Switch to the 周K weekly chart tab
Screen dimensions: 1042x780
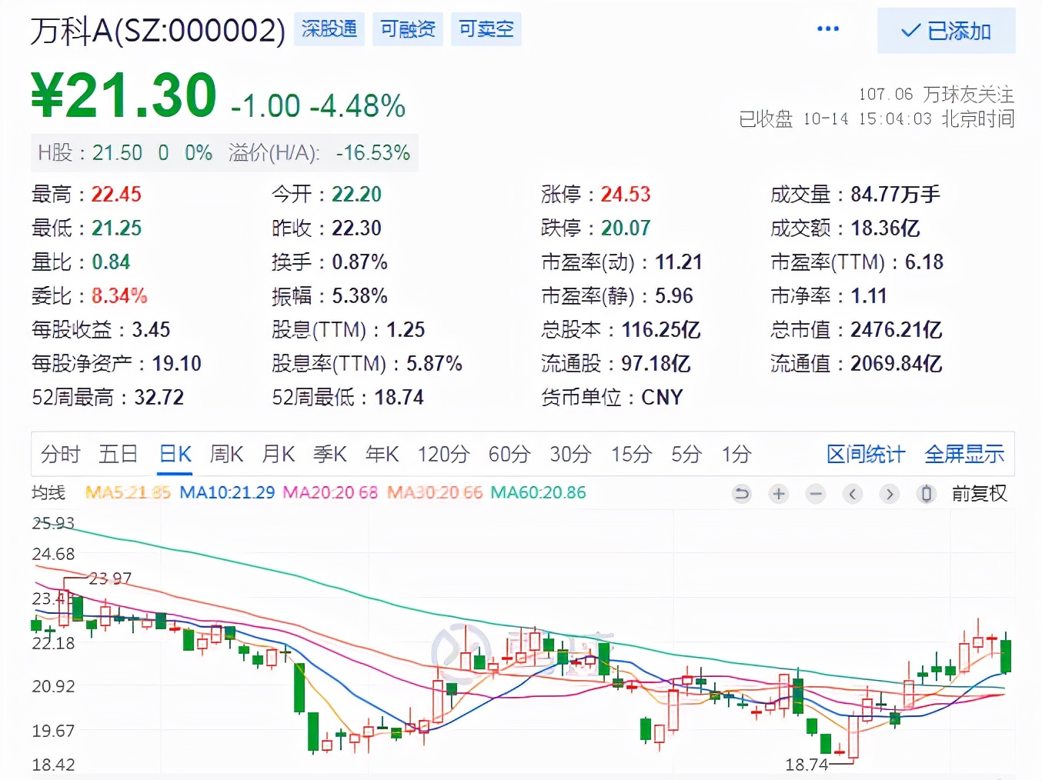(225, 454)
